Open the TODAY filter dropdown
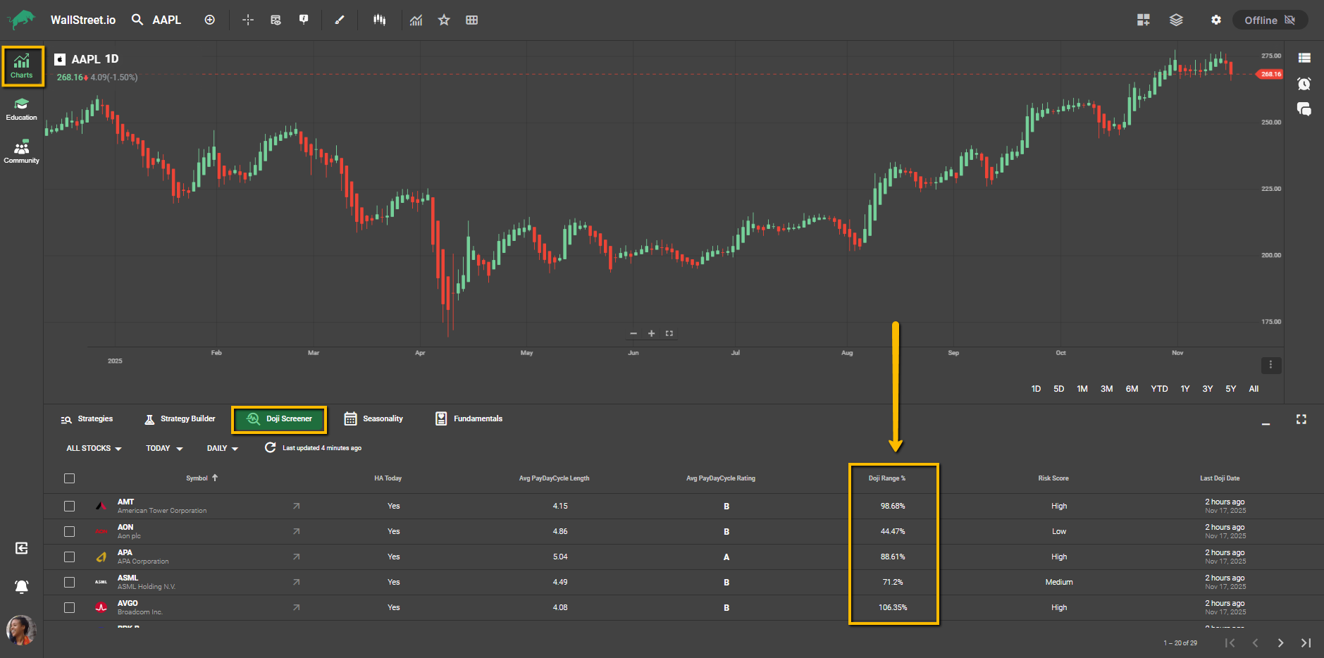This screenshot has height=658, width=1324. pos(164,448)
